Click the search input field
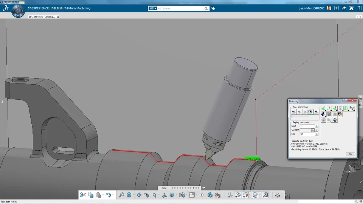 tap(180, 8)
